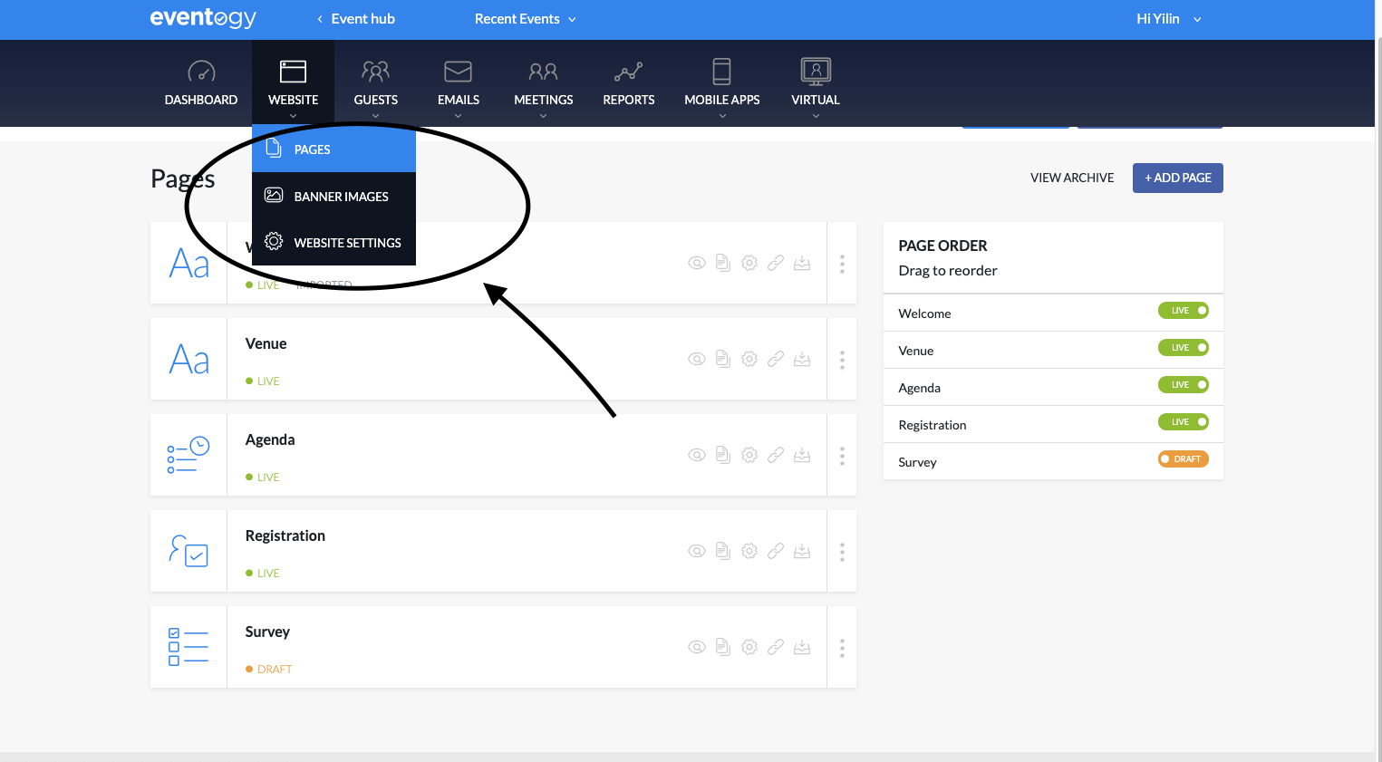
Task: Open settings gear for Venue page
Action: [x=749, y=359]
